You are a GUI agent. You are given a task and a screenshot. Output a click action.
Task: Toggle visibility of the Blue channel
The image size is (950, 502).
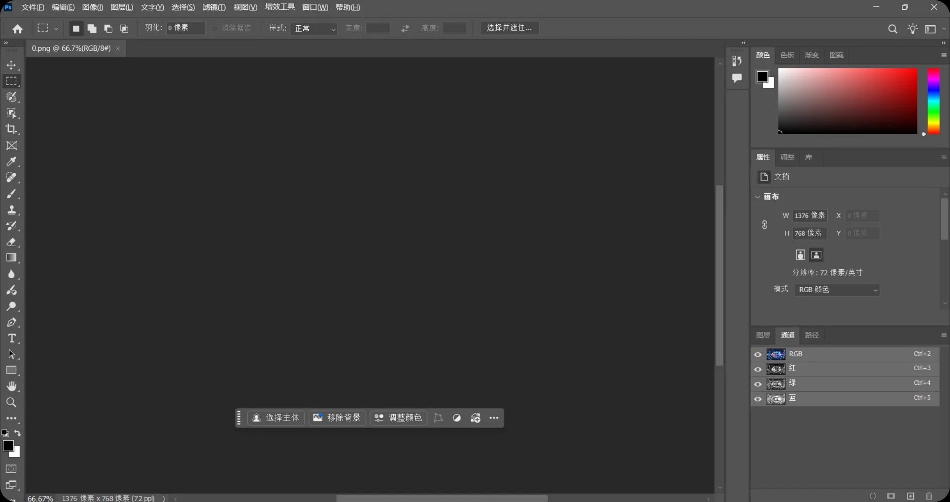click(757, 399)
